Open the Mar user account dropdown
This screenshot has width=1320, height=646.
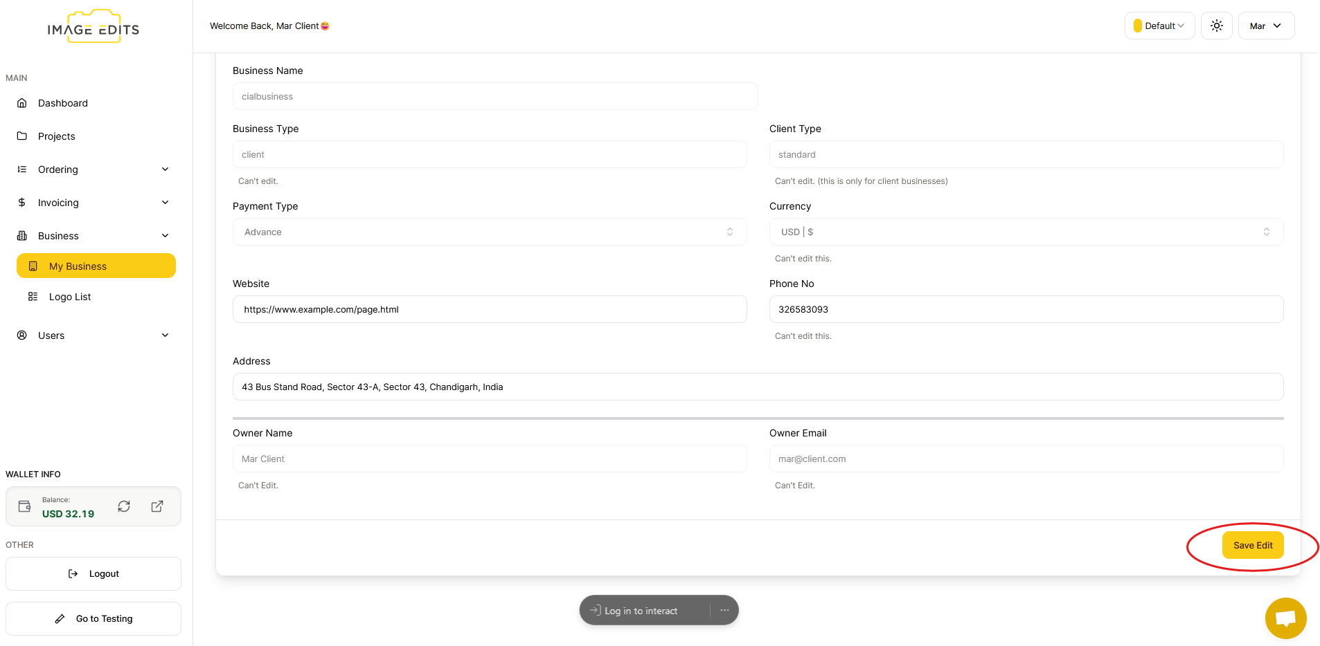tap(1265, 26)
